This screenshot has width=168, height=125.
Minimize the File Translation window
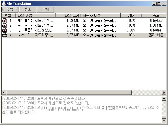[154, 4]
